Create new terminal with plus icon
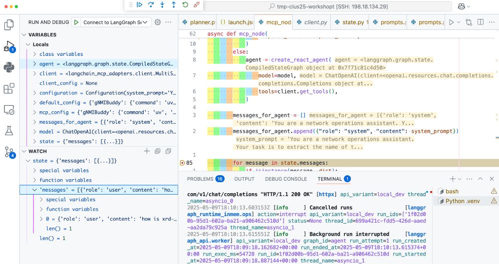Screen dimensions: 499x264 pos(452,179)
